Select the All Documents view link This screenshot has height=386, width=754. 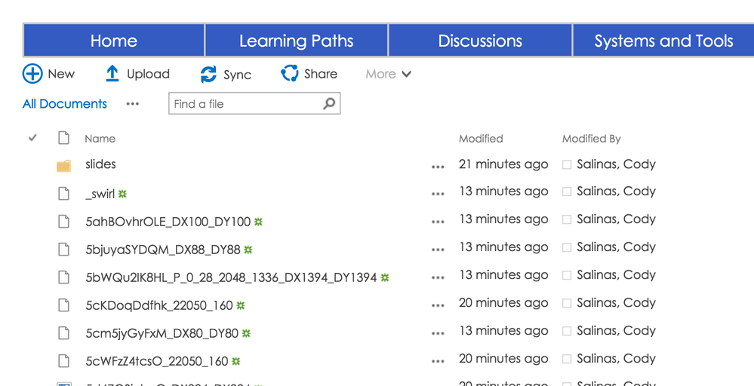[65, 104]
